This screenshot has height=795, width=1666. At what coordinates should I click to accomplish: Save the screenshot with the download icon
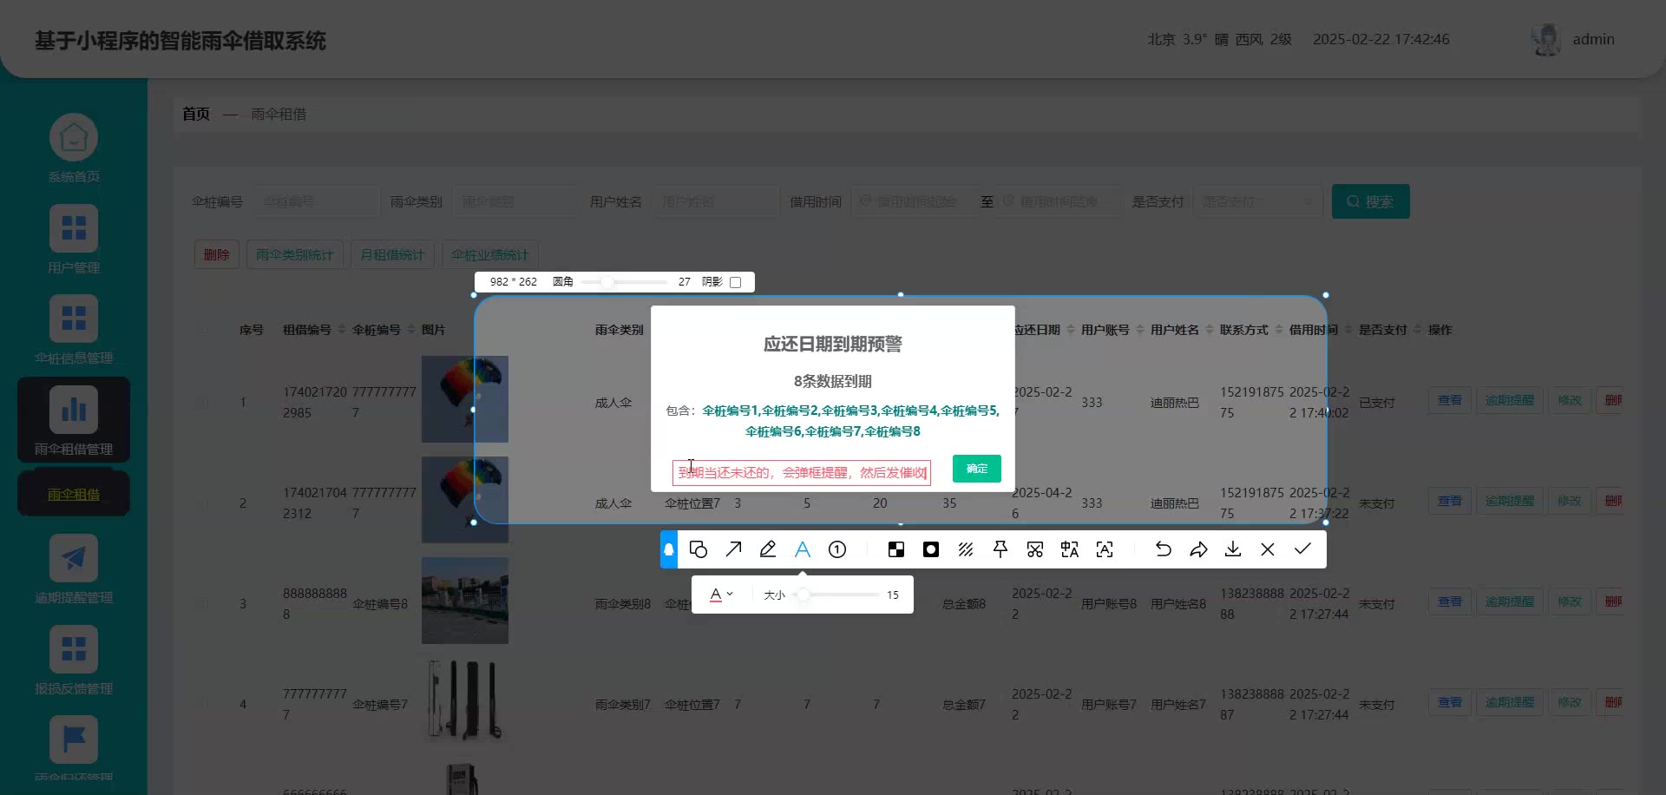1233,549
